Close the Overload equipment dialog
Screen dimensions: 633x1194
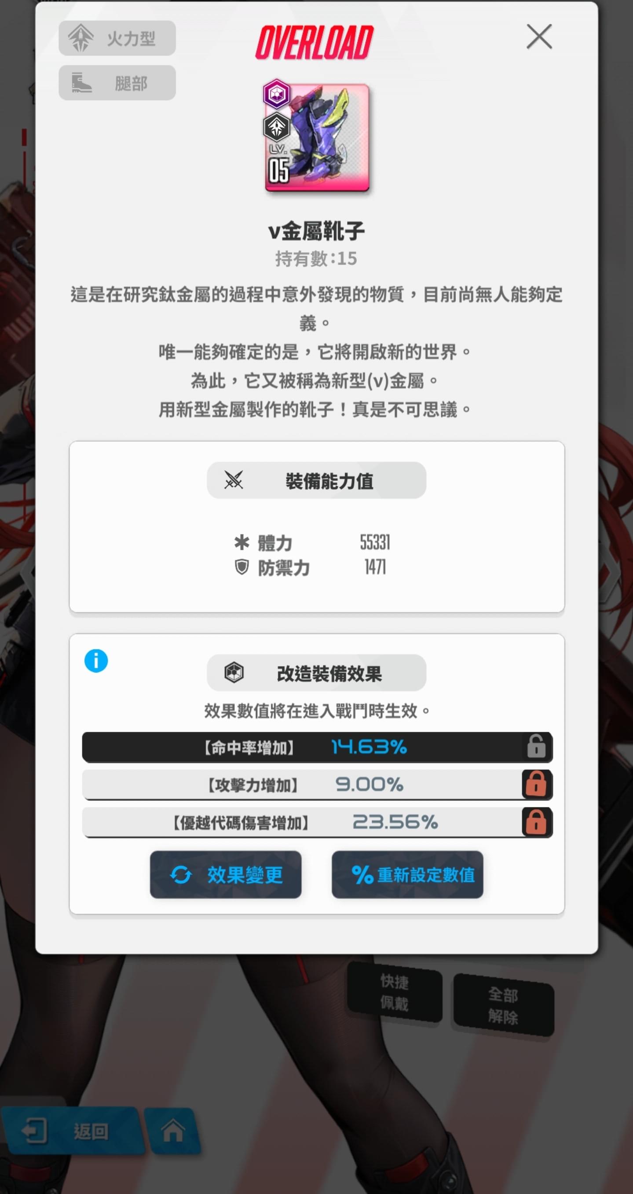(x=539, y=37)
